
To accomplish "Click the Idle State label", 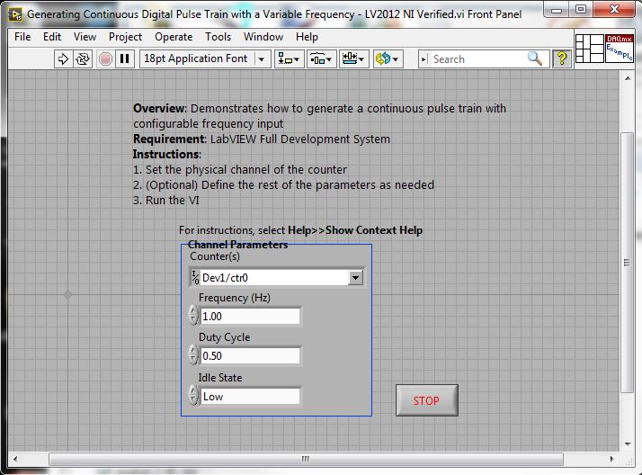I will click(x=220, y=378).
